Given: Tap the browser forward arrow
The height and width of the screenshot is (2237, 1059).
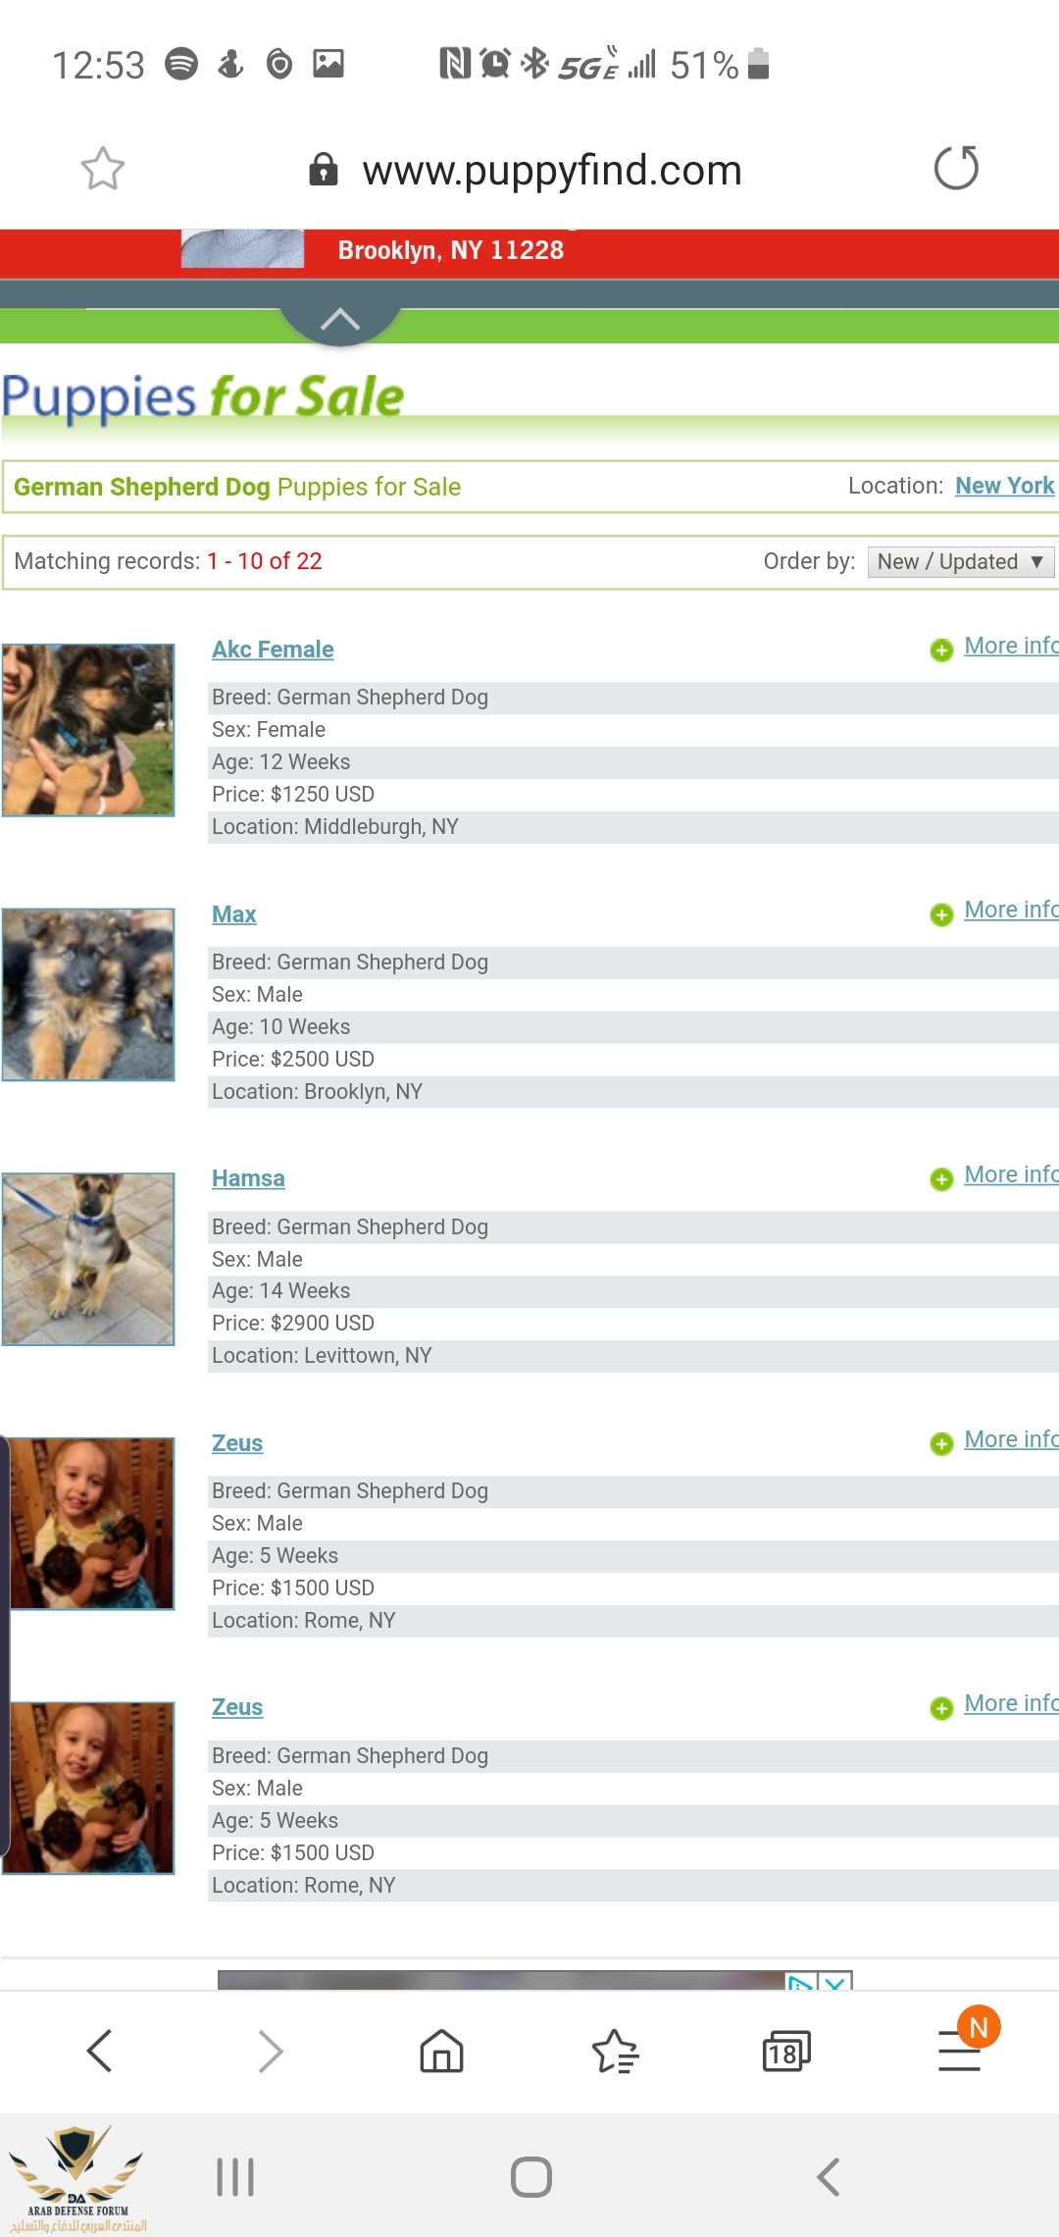Looking at the screenshot, I should coord(270,2051).
